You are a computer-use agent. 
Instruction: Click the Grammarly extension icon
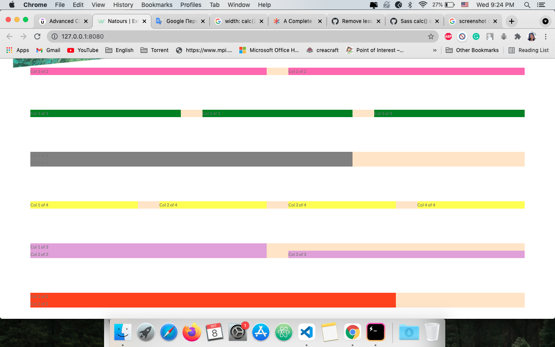pyautogui.click(x=476, y=36)
